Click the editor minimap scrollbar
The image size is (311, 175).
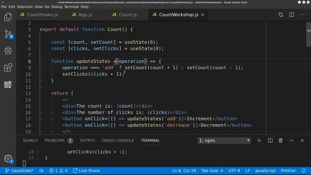pos(309,34)
